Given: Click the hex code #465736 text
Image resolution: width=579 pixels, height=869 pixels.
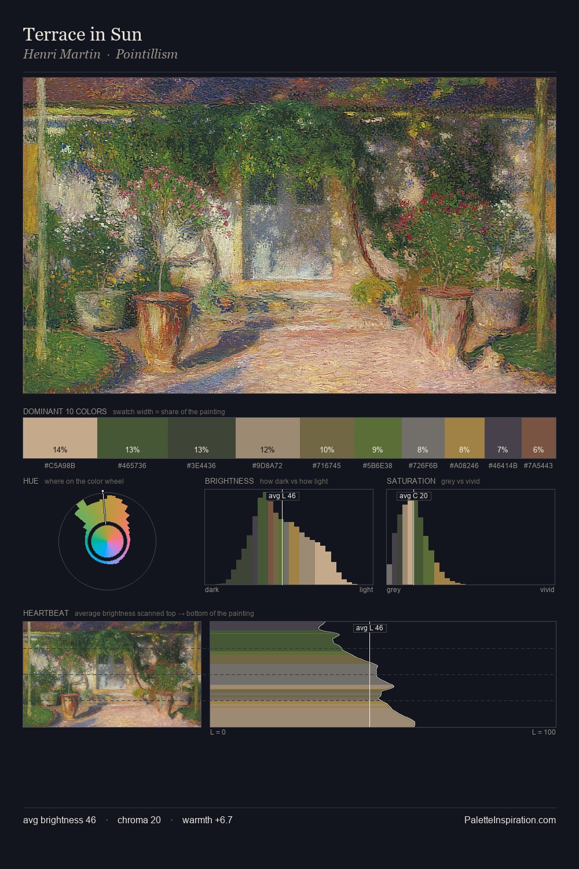Looking at the screenshot, I should point(132,465).
